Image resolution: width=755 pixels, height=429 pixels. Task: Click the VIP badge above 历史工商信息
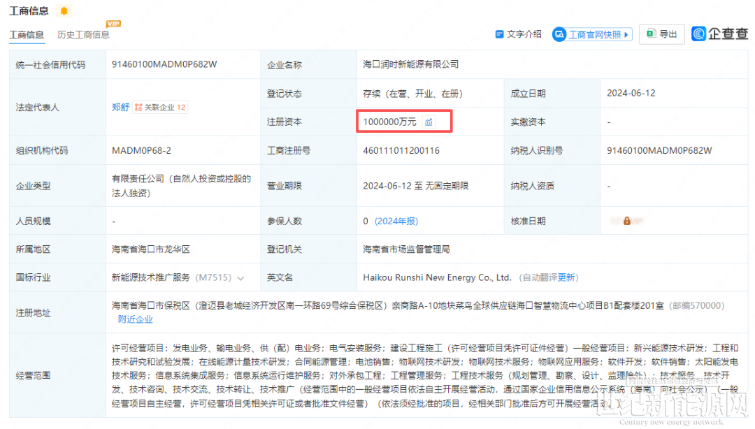(113, 24)
